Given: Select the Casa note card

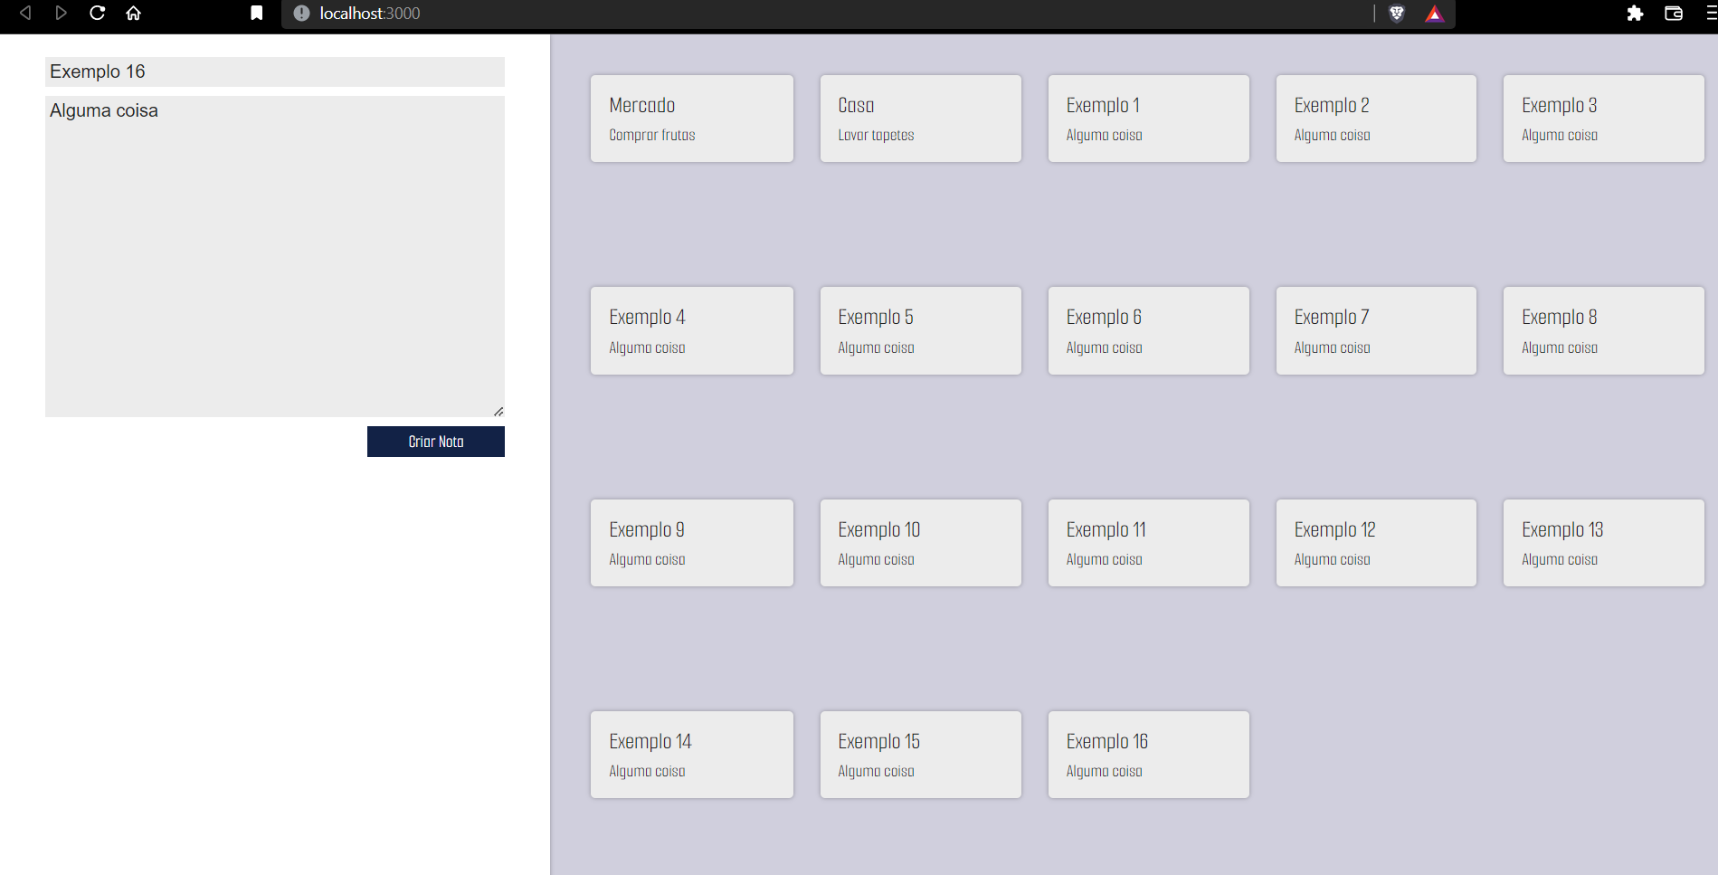Looking at the screenshot, I should coord(920,119).
